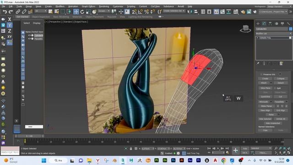Click the Make Planar button
Image resolution: width=293 pixels, height=165 pixels.
(x=266, y=106)
